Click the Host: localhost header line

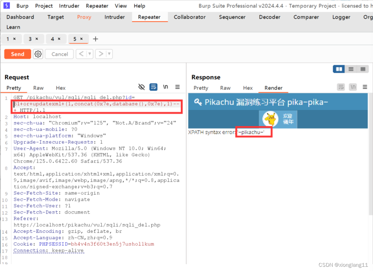[37, 117]
